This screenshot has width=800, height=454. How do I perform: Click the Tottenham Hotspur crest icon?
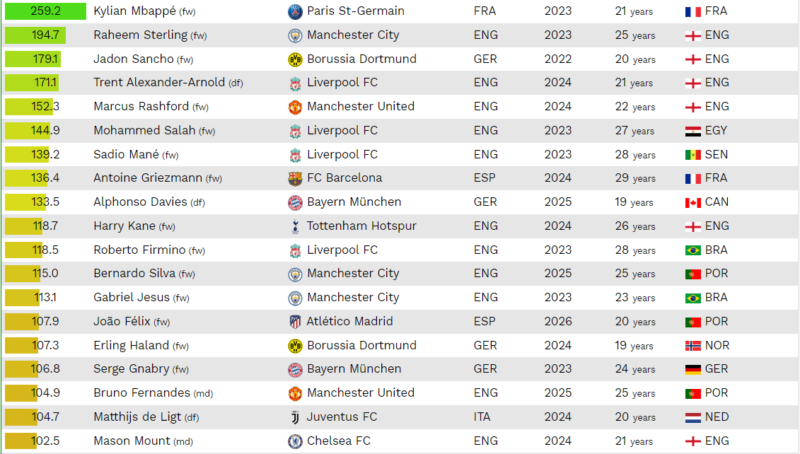295,226
